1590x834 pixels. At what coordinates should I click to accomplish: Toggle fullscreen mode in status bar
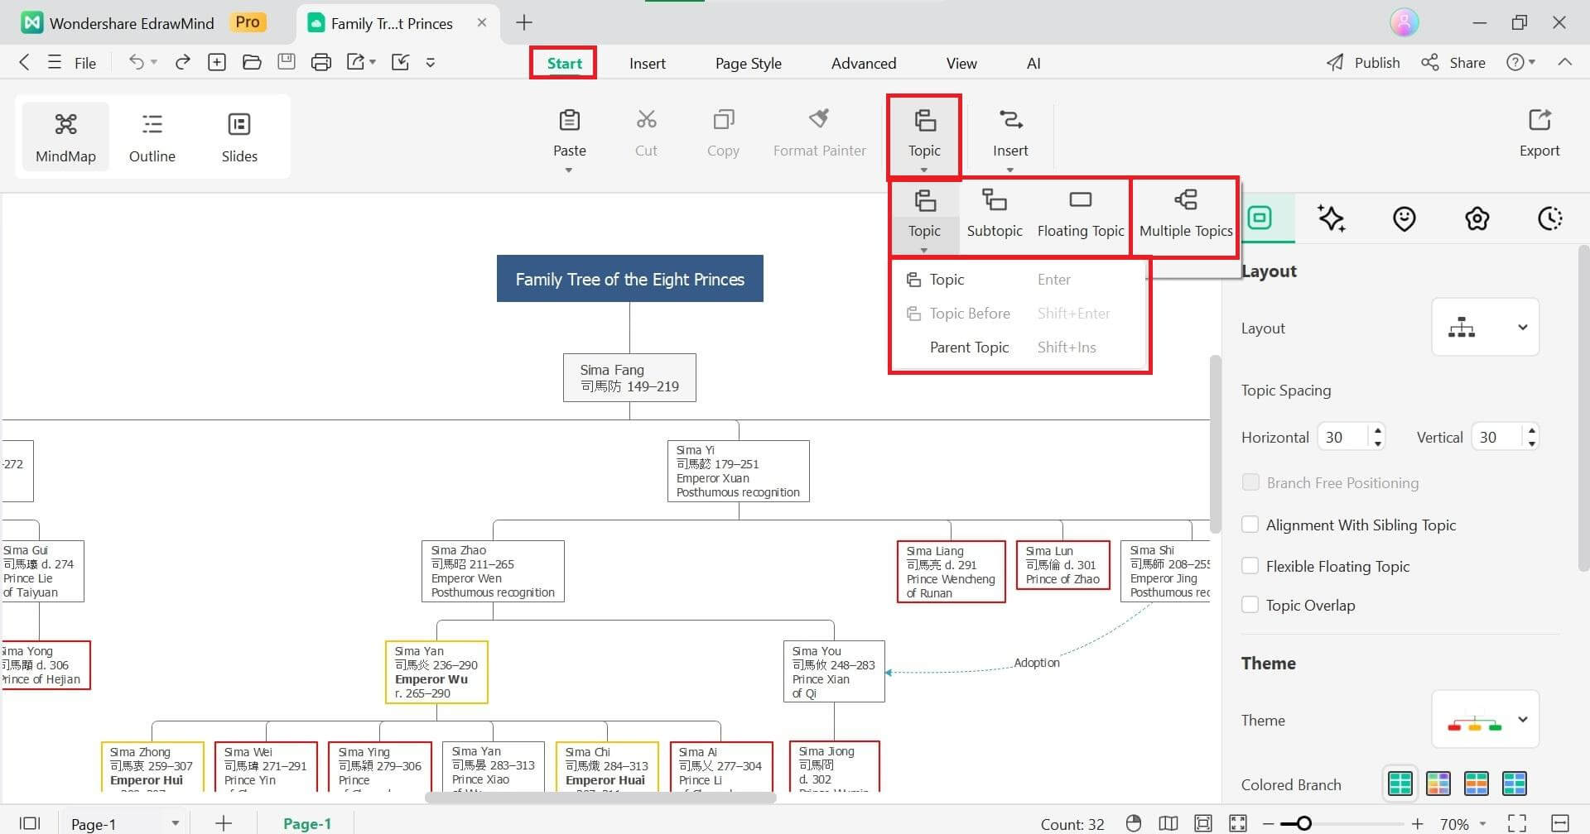[1517, 823]
